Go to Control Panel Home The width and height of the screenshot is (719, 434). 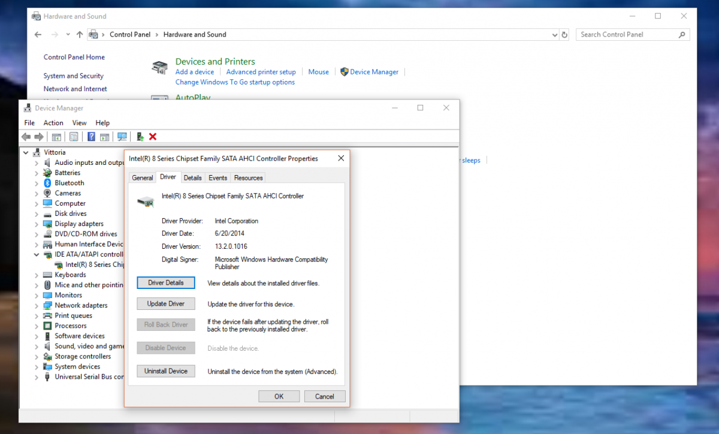coord(74,58)
